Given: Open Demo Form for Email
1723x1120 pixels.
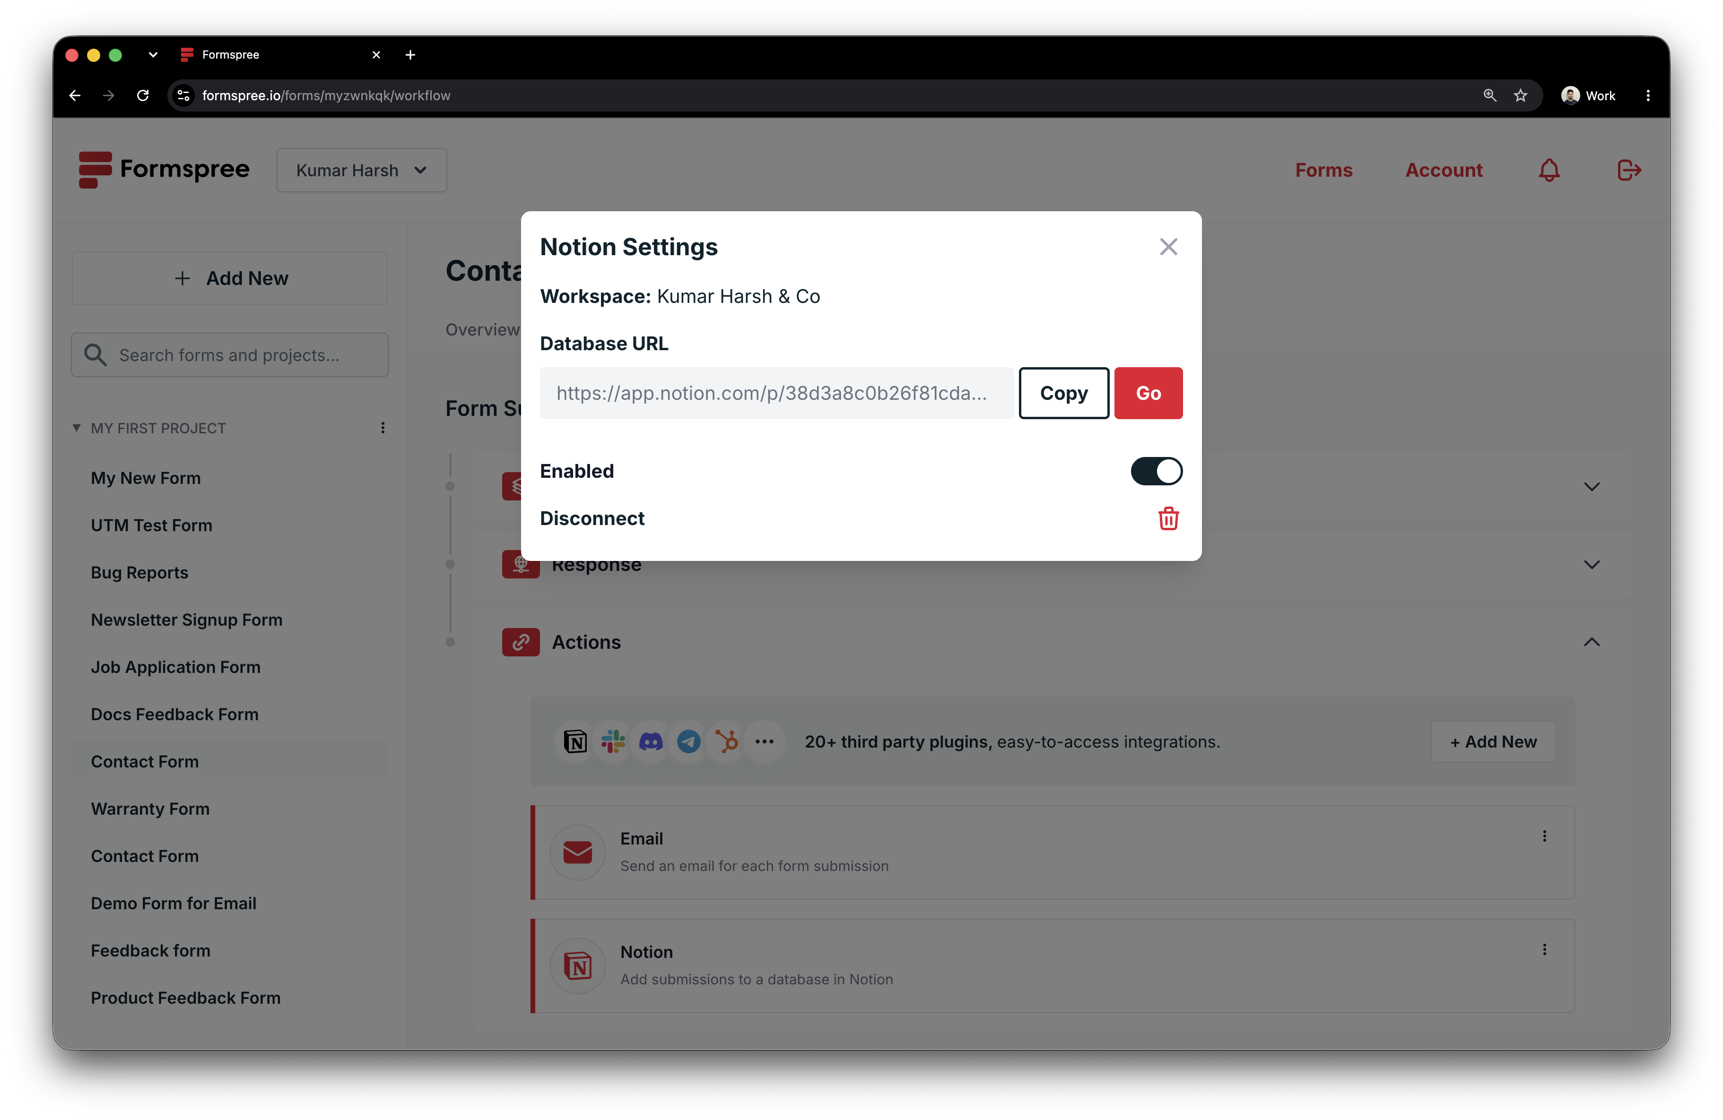Looking at the screenshot, I should click(173, 904).
